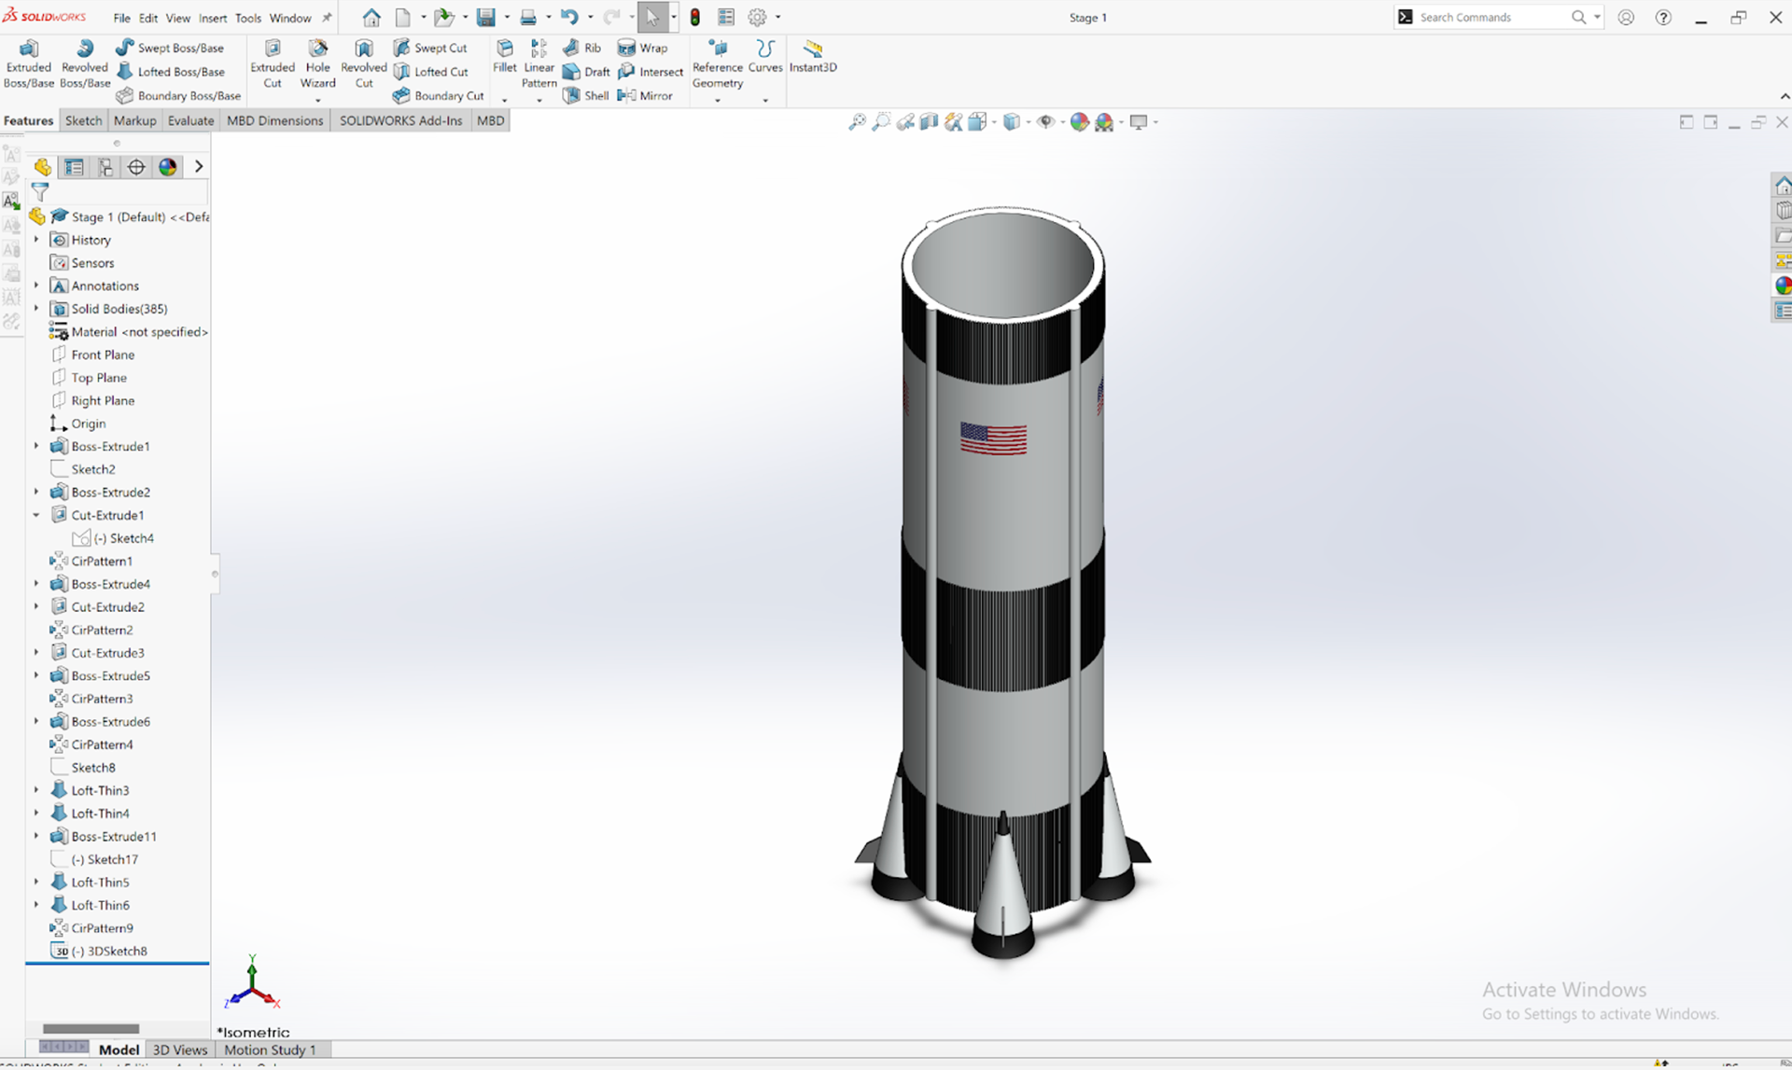Open Reference Geometry tool
1792x1070 pixels.
point(718,63)
